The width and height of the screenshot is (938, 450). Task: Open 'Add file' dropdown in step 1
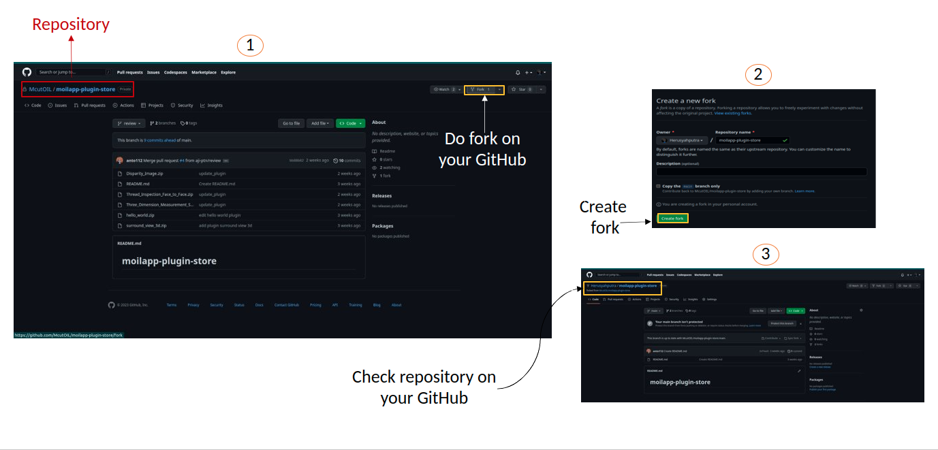(319, 123)
